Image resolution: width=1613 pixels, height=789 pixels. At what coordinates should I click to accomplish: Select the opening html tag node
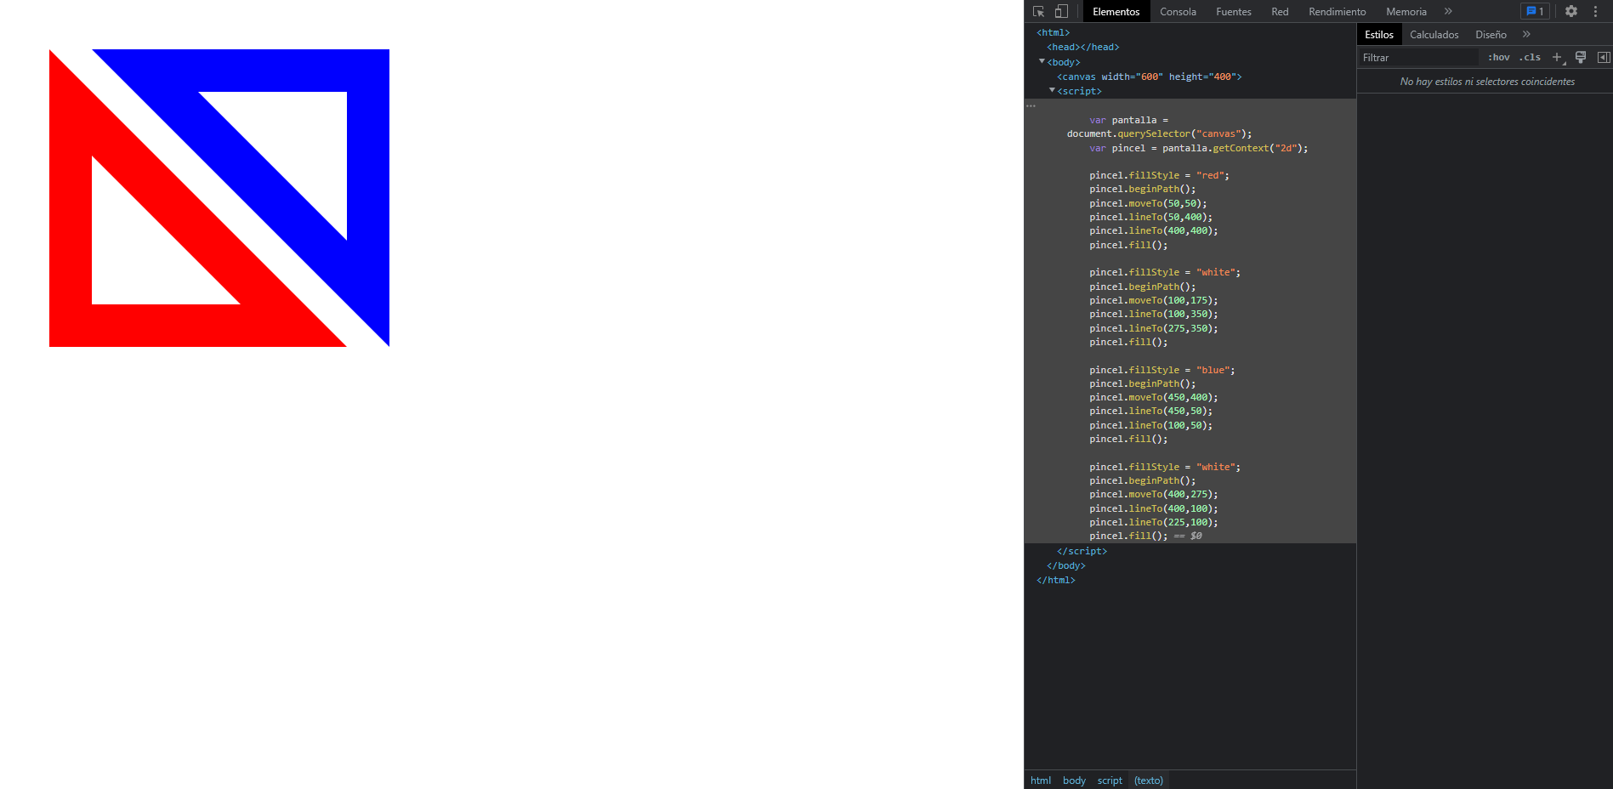click(1053, 32)
